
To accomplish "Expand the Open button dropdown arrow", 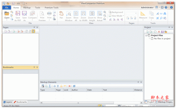I will tap(7, 20).
